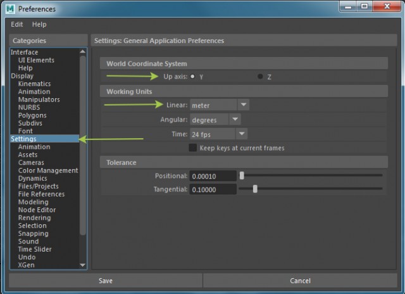Select the Modeling category

(x=34, y=202)
